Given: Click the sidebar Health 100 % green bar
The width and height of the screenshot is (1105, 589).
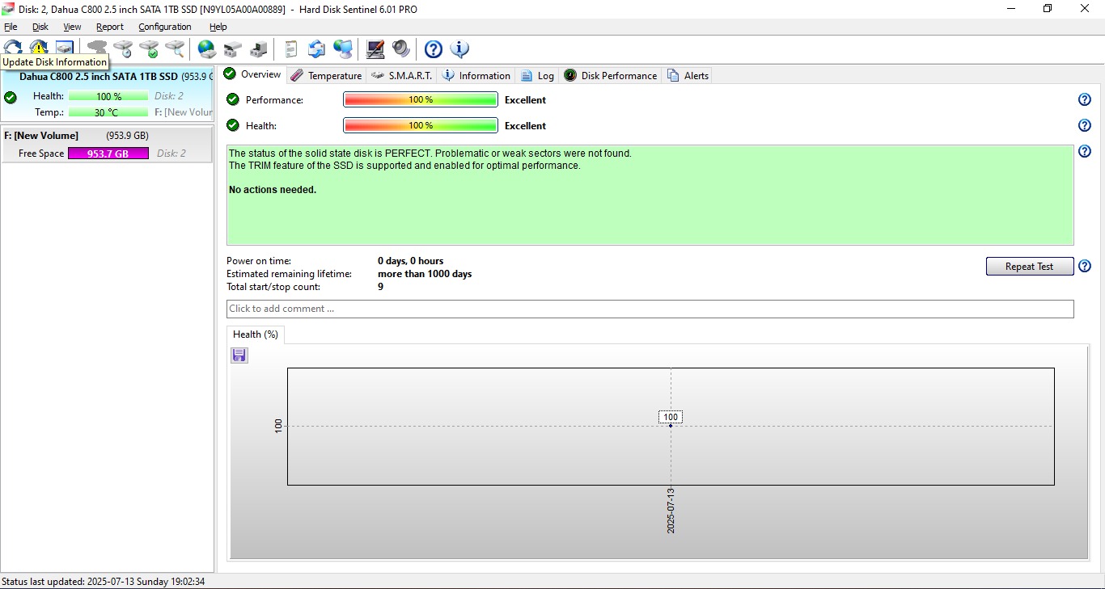Looking at the screenshot, I should coord(108,96).
